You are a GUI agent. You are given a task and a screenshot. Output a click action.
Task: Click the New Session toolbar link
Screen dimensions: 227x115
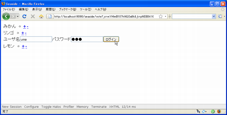coord(12,107)
